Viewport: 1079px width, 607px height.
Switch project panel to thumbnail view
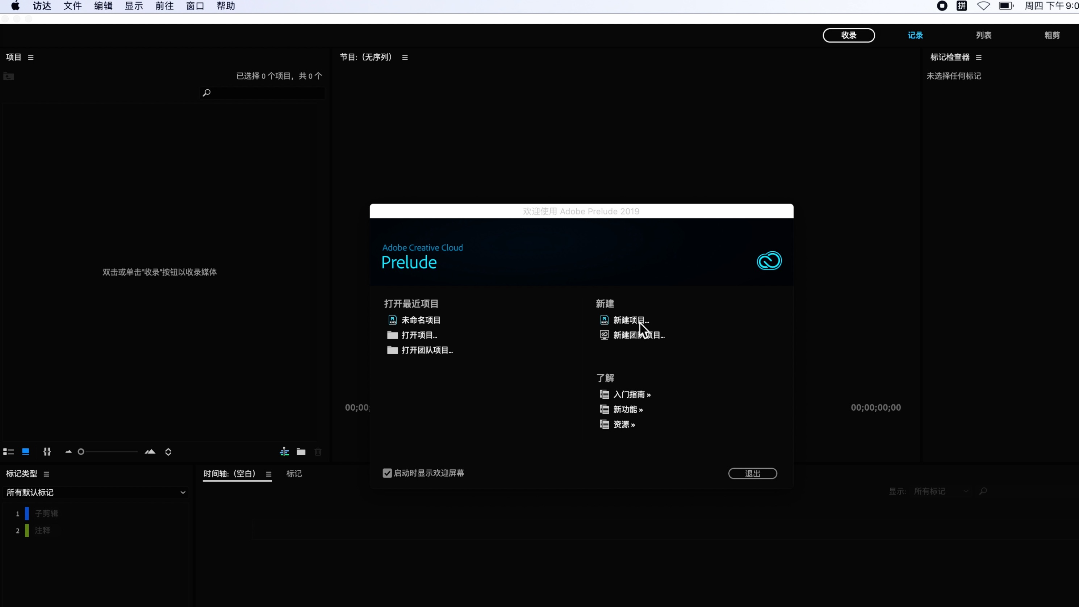26,452
